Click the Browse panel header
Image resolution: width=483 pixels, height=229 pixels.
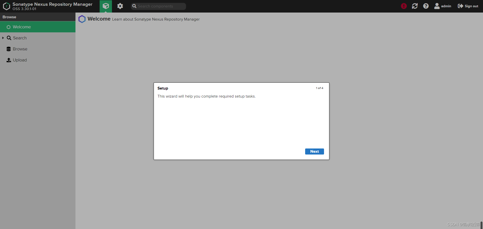point(38,17)
